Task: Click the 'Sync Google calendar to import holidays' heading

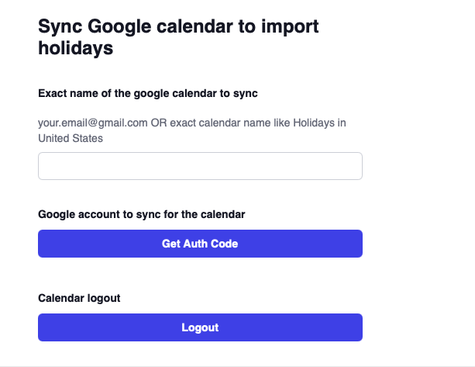Action: [178, 37]
